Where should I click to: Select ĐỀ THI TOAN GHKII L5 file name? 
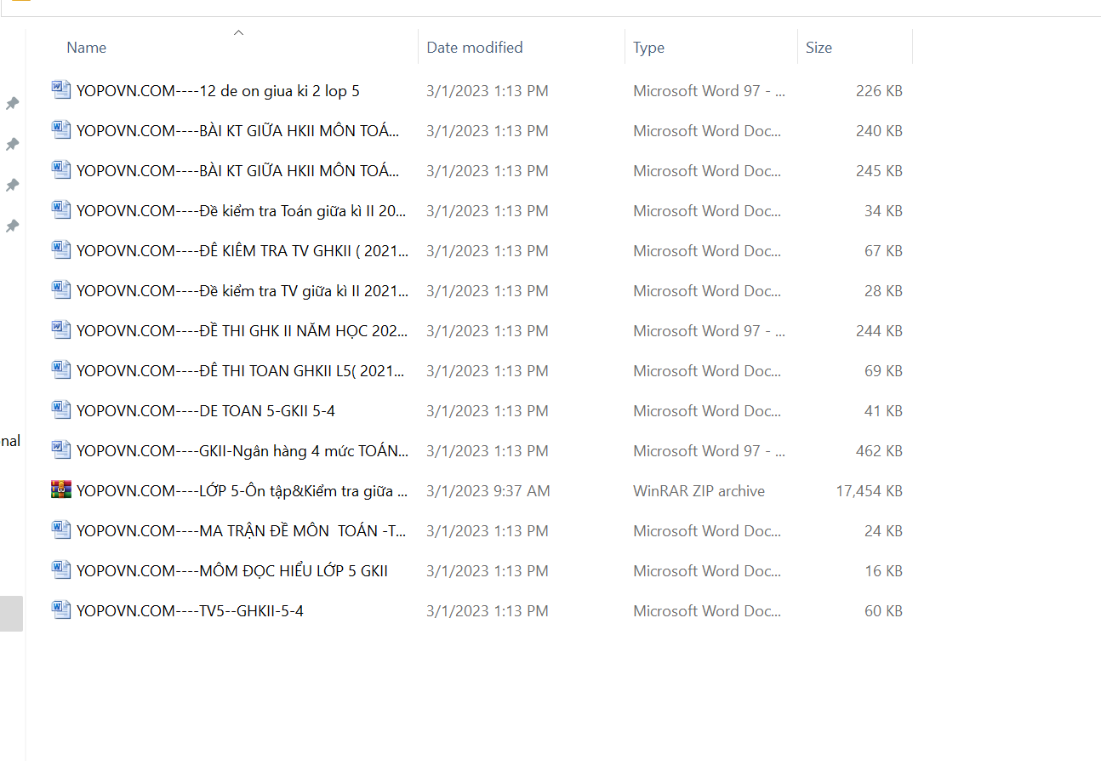pyautogui.click(x=242, y=371)
